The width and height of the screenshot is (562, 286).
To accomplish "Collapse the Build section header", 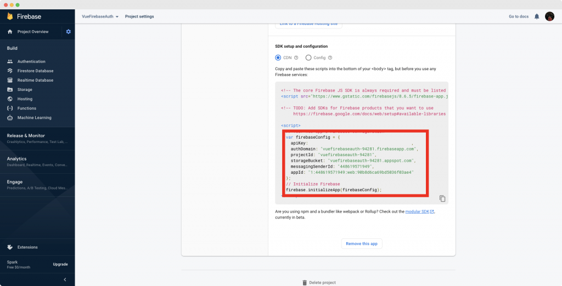I will pyautogui.click(x=12, y=48).
